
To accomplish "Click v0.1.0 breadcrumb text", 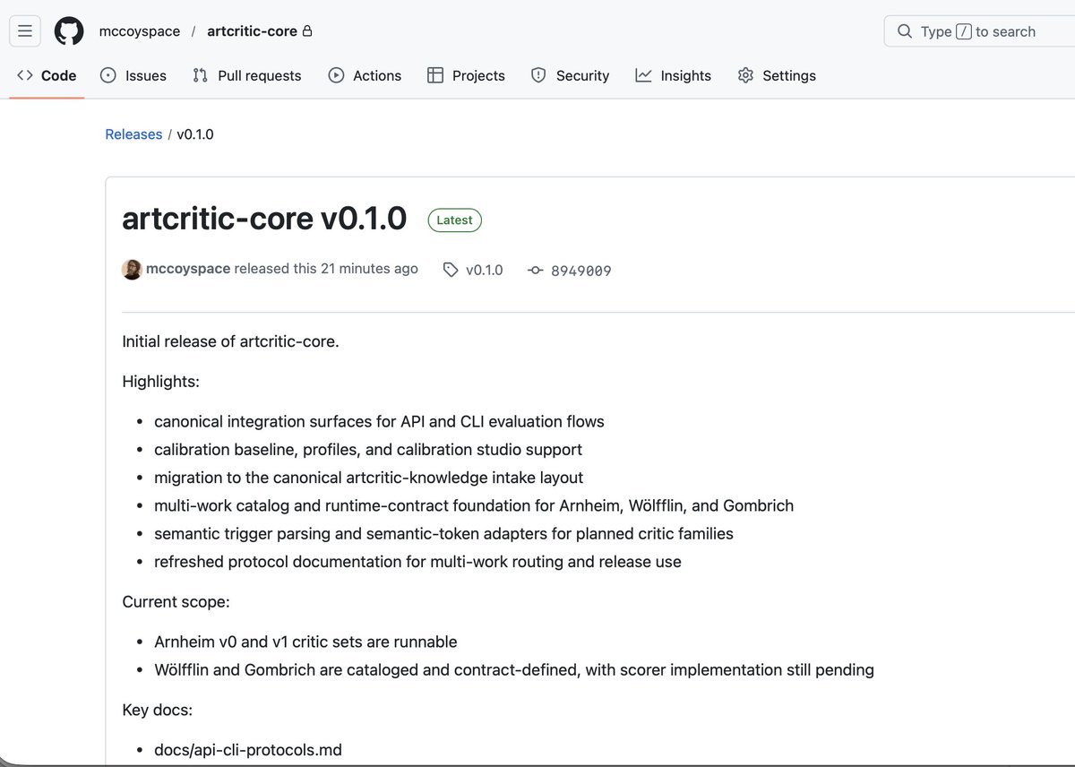I will point(195,134).
